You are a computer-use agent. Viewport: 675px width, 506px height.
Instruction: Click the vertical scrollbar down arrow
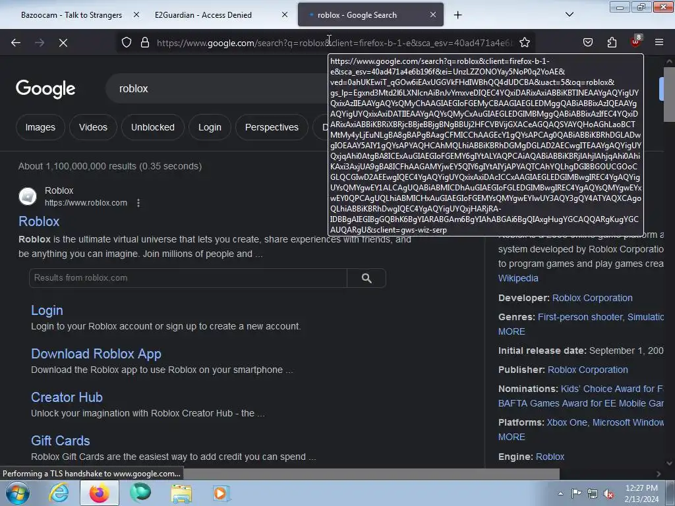click(669, 464)
